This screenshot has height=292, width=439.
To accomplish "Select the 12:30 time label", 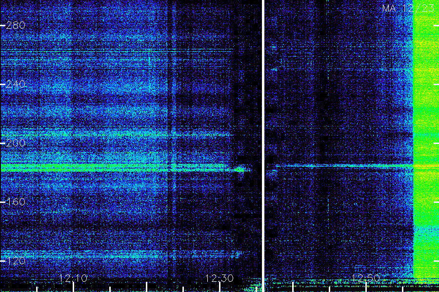I will click(219, 278).
